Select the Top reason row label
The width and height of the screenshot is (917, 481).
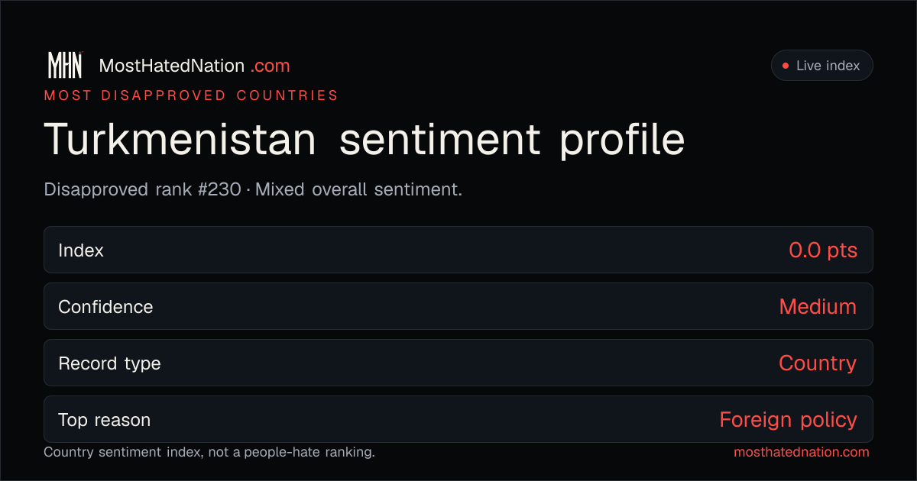click(104, 420)
